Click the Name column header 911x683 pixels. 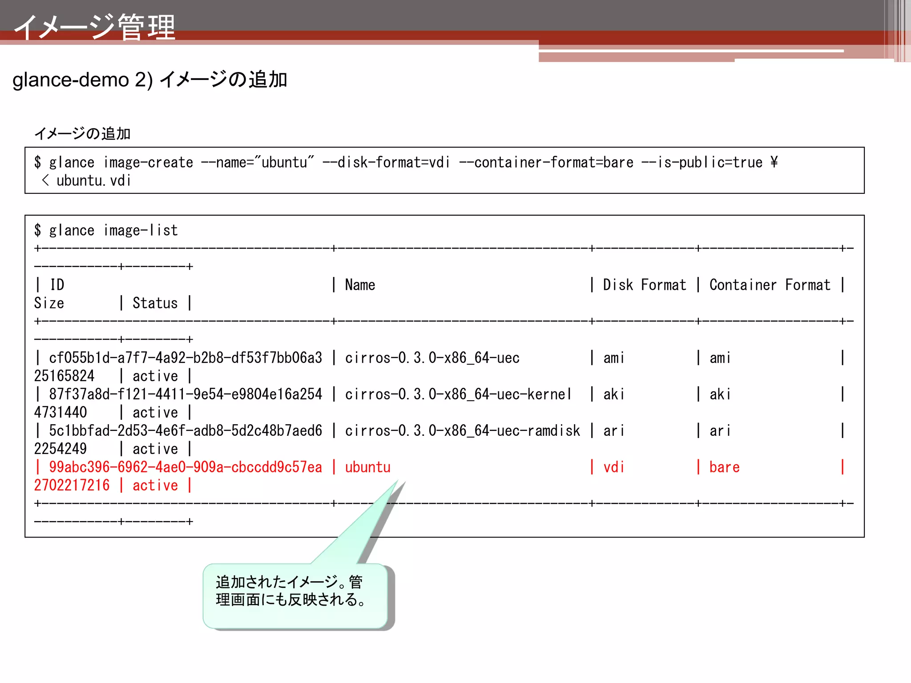360,285
